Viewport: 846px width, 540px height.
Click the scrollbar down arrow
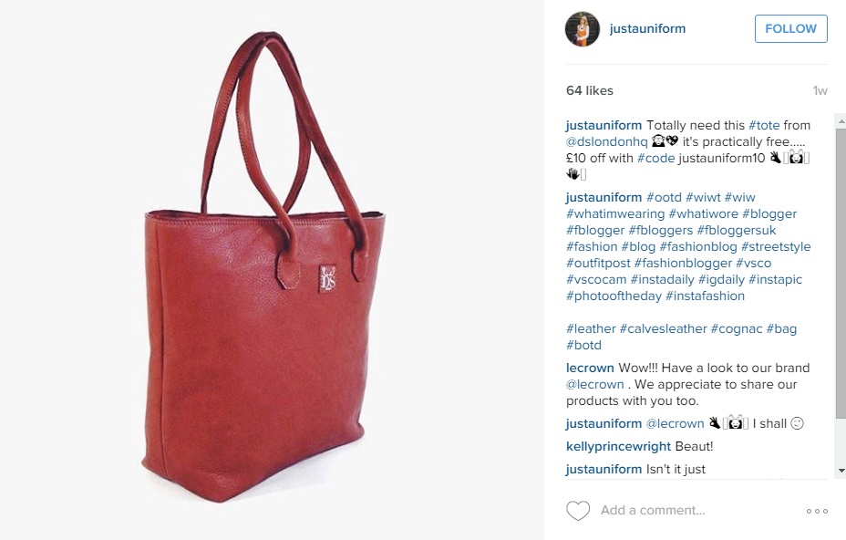[x=841, y=471]
